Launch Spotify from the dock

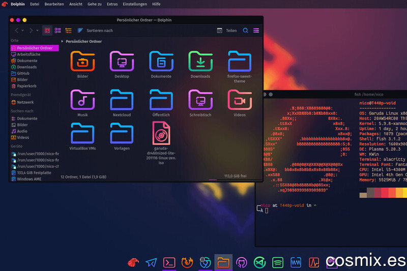pyautogui.click(x=277, y=262)
